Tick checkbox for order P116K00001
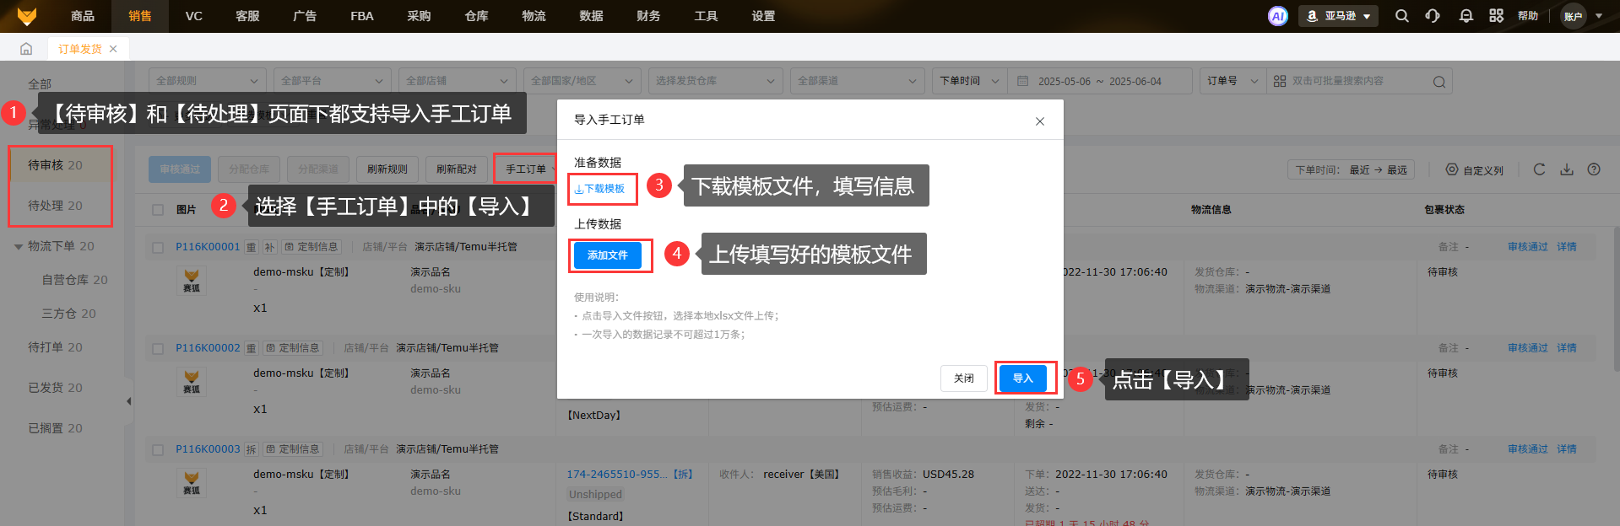 coord(158,248)
